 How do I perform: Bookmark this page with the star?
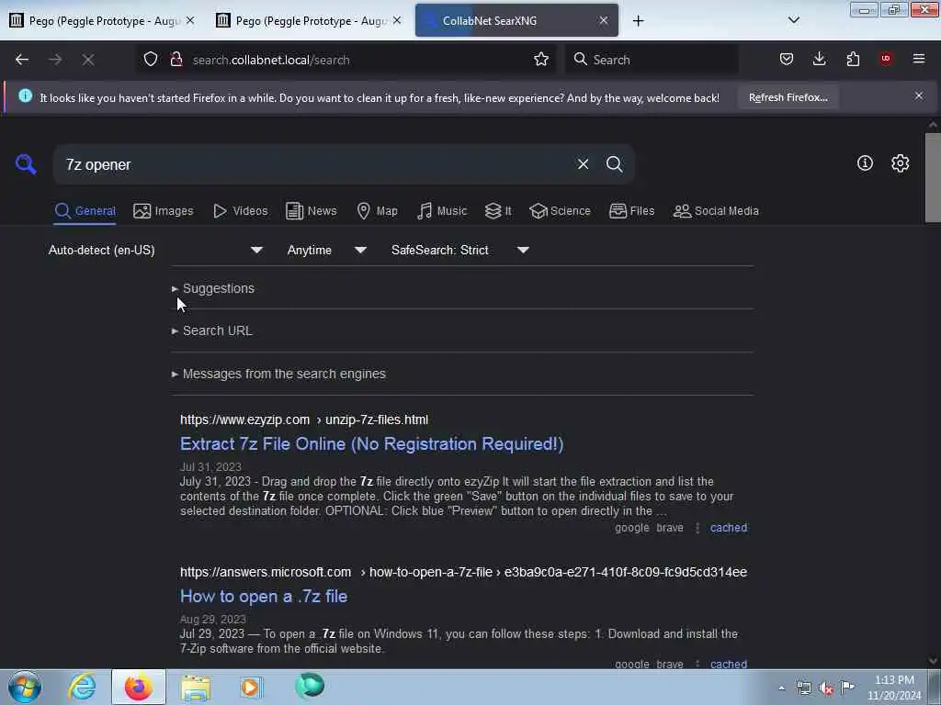click(541, 60)
